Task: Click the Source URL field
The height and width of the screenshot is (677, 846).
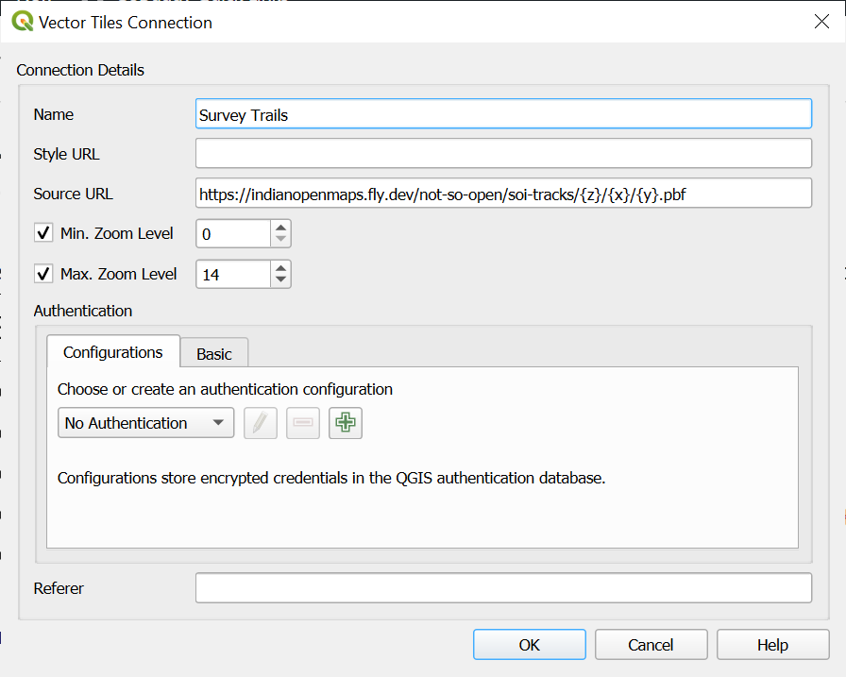Action: [x=502, y=194]
